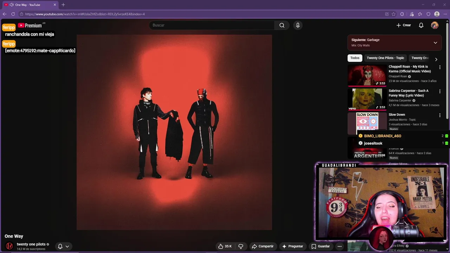Open YouTube notifications bell
This screenshot has width=450, height=253.
click(421, 25)
